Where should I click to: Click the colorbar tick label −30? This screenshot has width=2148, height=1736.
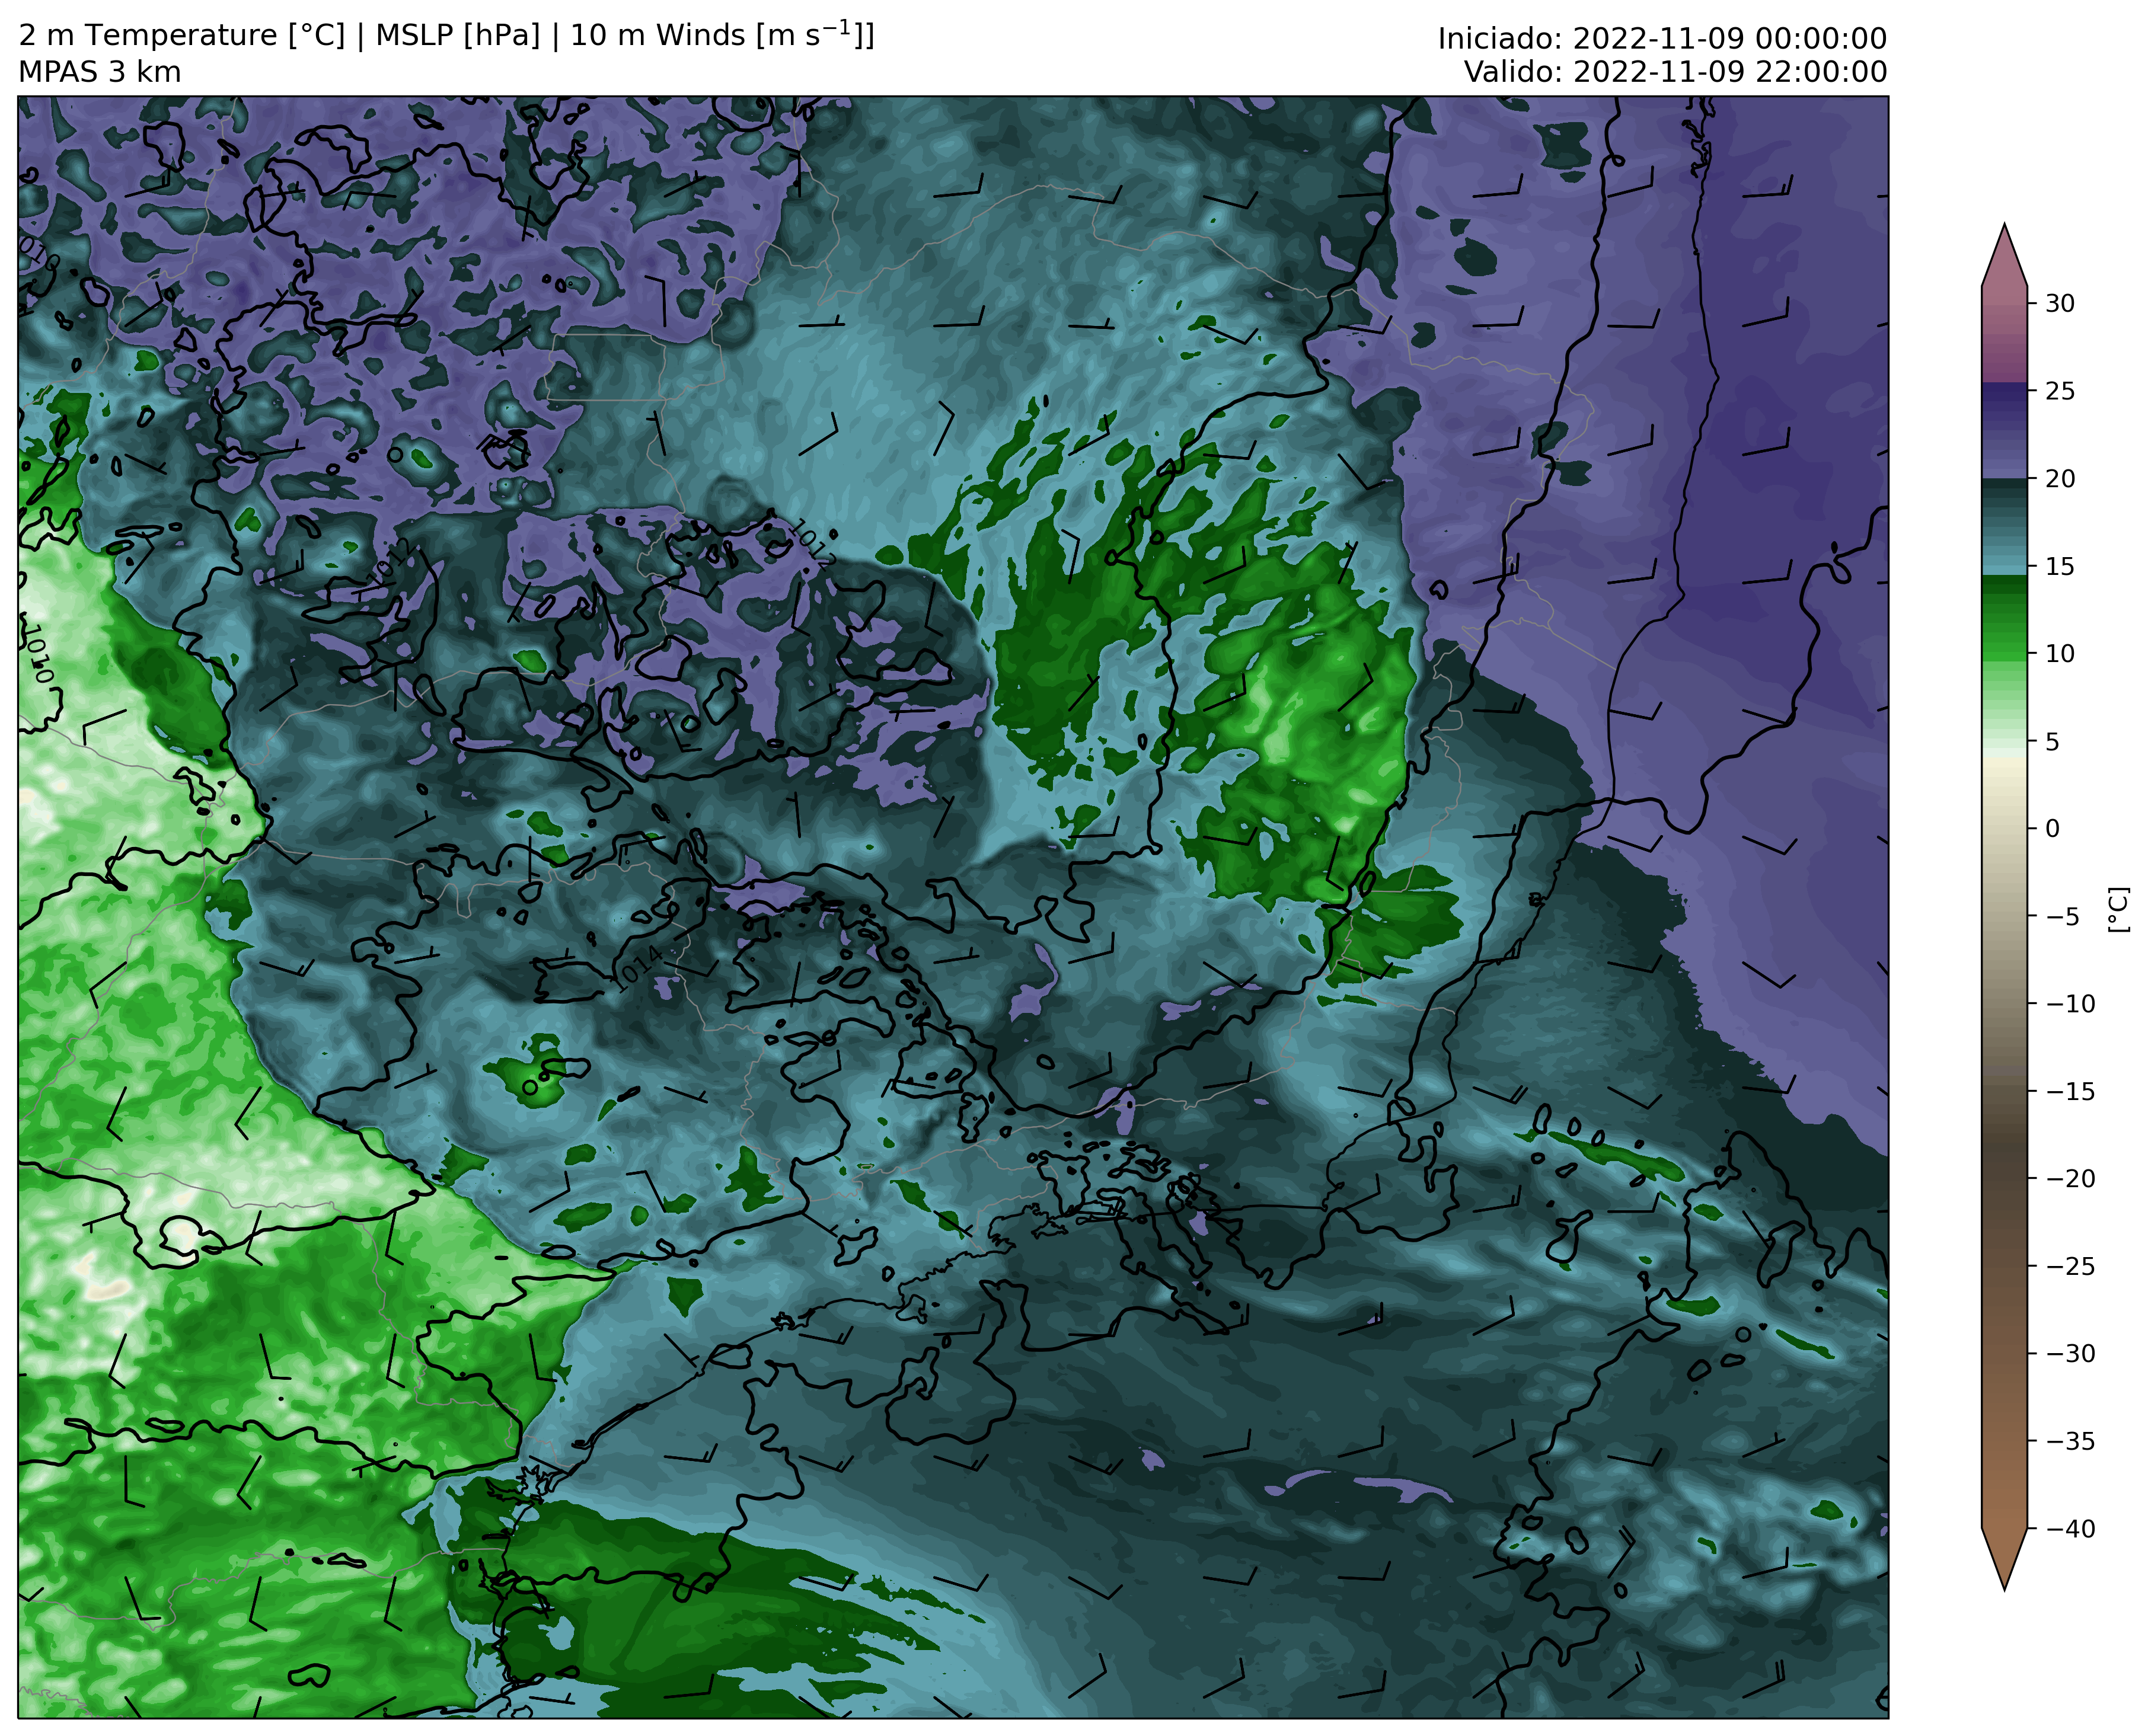point(2069,1353)
